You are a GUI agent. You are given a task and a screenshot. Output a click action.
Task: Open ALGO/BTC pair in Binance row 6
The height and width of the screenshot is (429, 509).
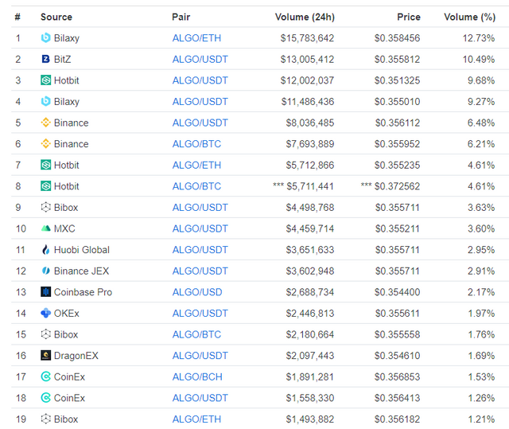pyautogui.click(x=196, y=144)
